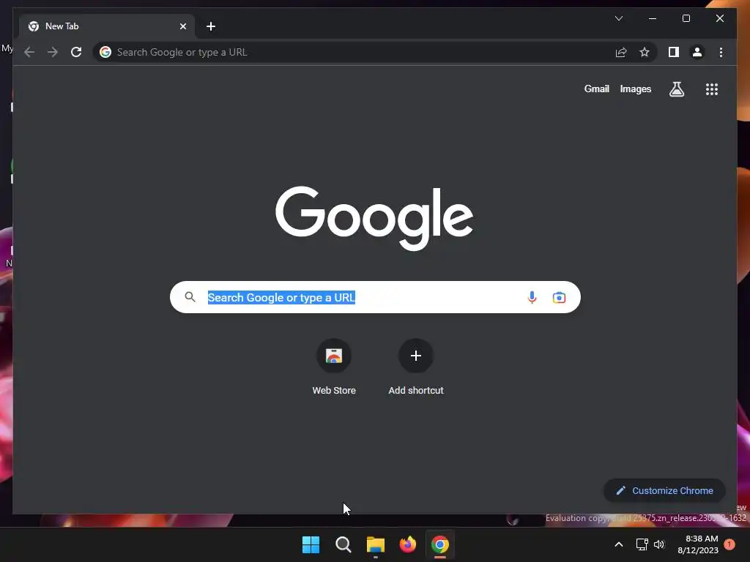750x562 pixels.
Task: Open File Explorer from taskbar
Action: click(x=376, y=544)
